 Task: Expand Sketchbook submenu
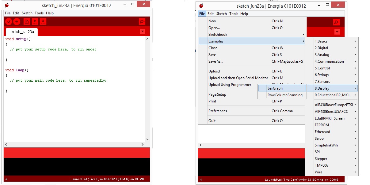[252, 35]
